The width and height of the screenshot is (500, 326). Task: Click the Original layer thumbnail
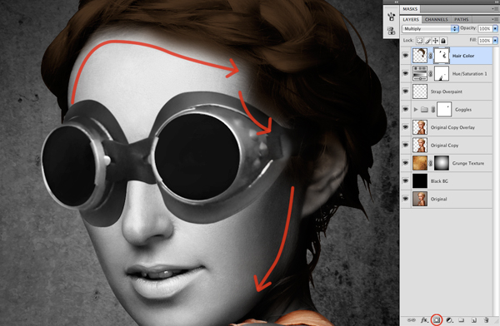[420, 199]
